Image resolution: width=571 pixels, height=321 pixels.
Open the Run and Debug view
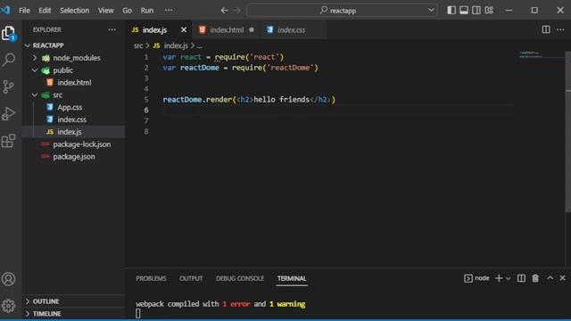(8, 114)
